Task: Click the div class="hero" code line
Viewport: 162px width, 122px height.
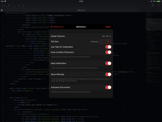Action: pos(18,98)
